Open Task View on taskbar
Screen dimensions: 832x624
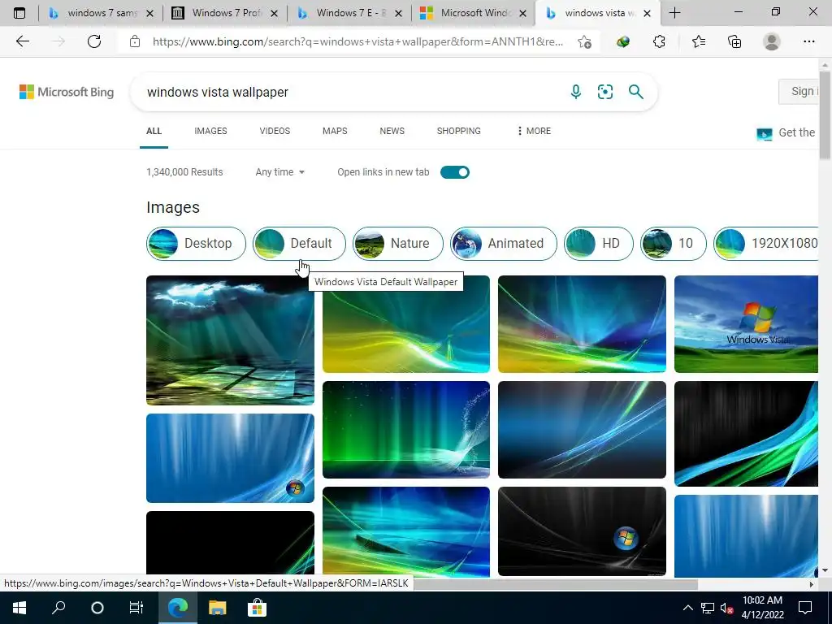(x=136, y=608)
